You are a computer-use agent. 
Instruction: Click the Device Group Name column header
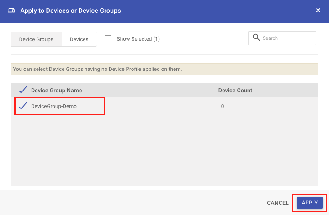click(x=57, y=91)
